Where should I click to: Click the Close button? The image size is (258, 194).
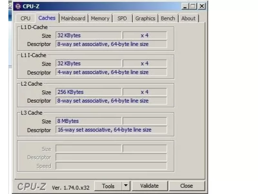coord(187,186)
